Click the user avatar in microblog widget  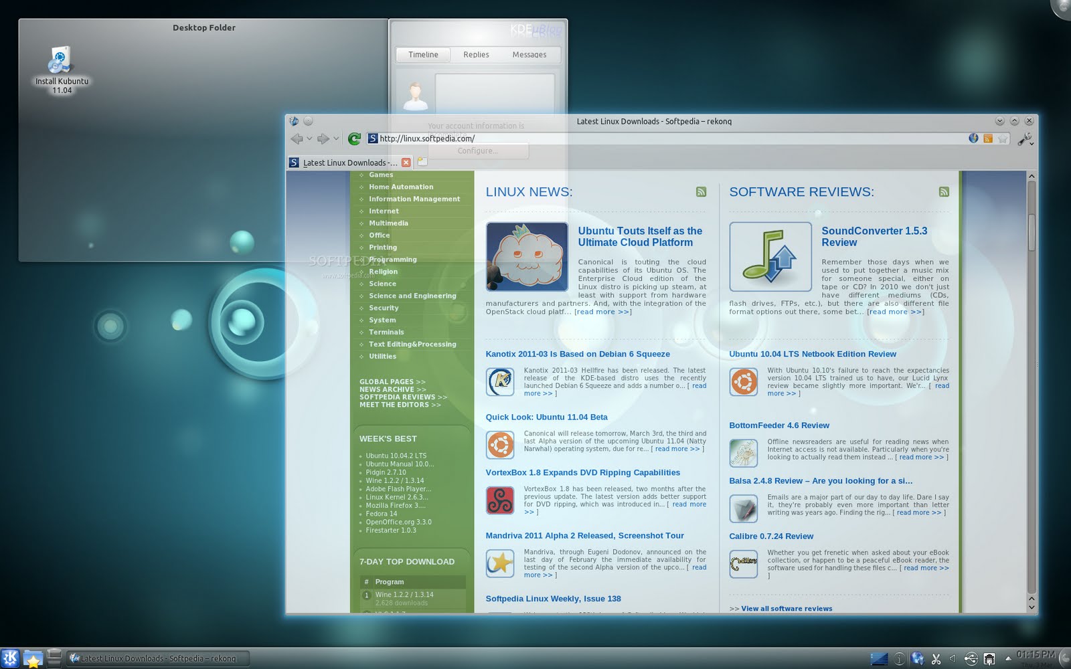pyautogui.click(x=416, y=96)
